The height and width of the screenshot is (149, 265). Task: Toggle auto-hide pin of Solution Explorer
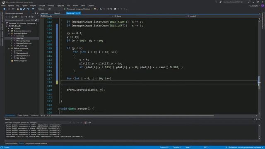[x=35, y=13]
